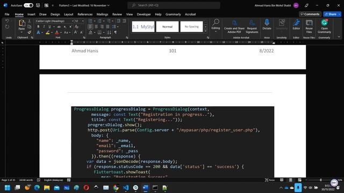
Task: Open the font size dropdown
Action: (83, 21)
